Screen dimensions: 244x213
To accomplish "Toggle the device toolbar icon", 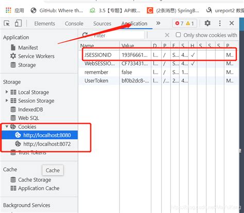I will pos(18,23).
